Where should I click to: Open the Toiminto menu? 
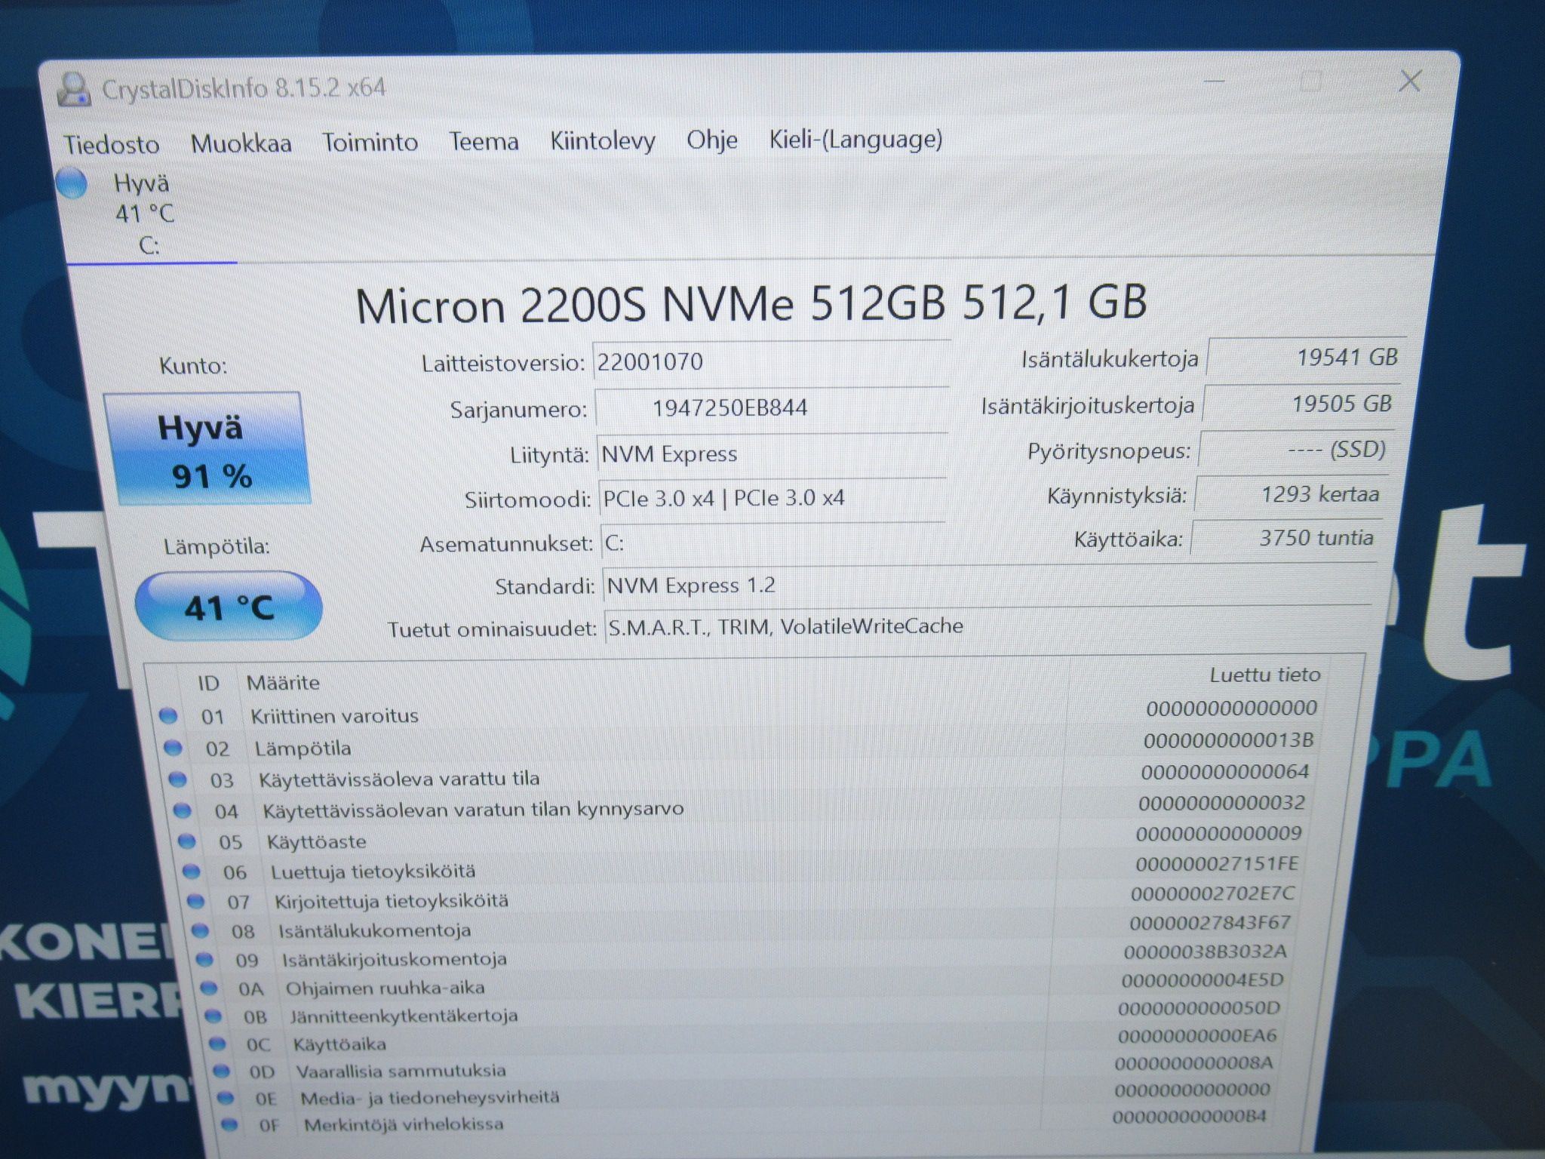pyautogui.click(x=370, y=142)
